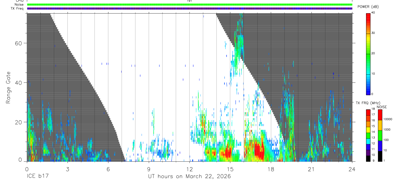Click the x-axis hour label '24'

pos(352,169)
